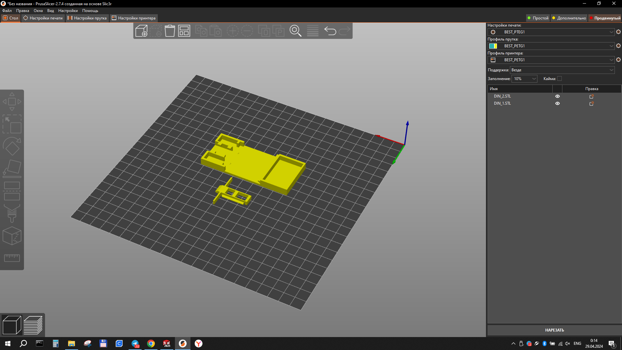Toggle visibility of DIN_1.STL
This screenshot has width=622, height=350.
tap(558, 103)
